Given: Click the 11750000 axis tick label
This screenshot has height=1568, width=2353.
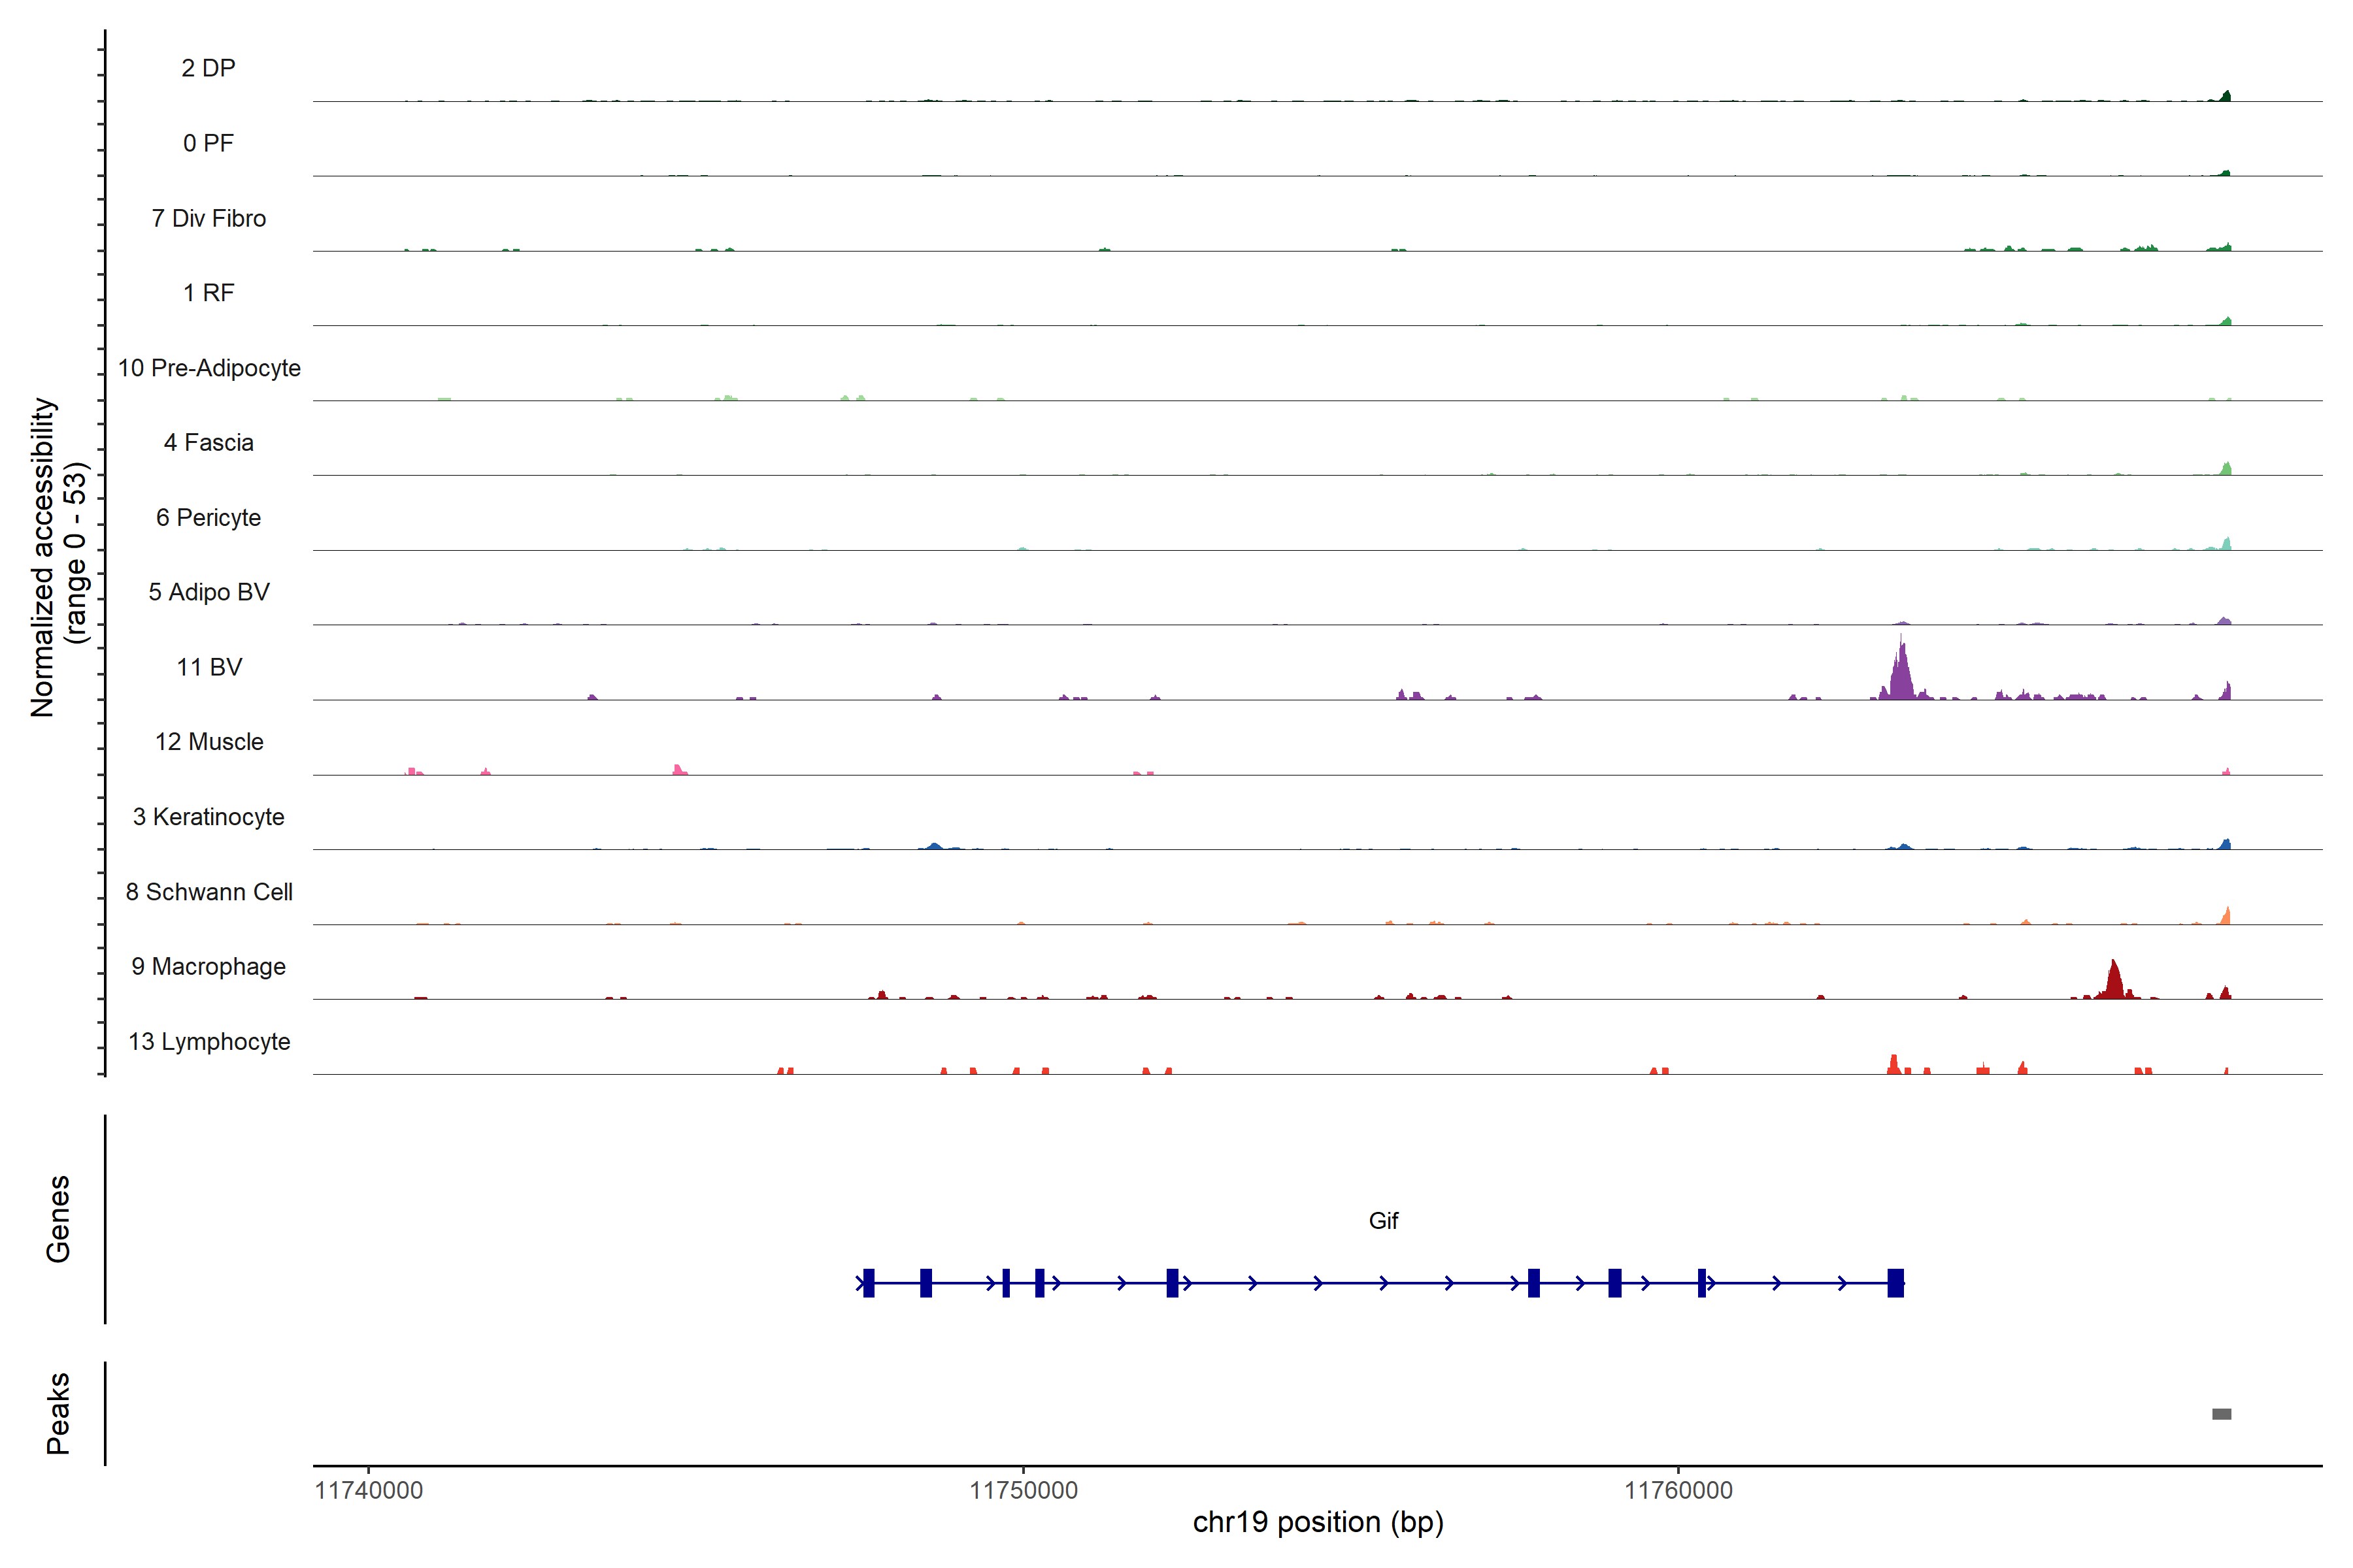Looking at the screenshot, I should (x=1024, y=1490).
